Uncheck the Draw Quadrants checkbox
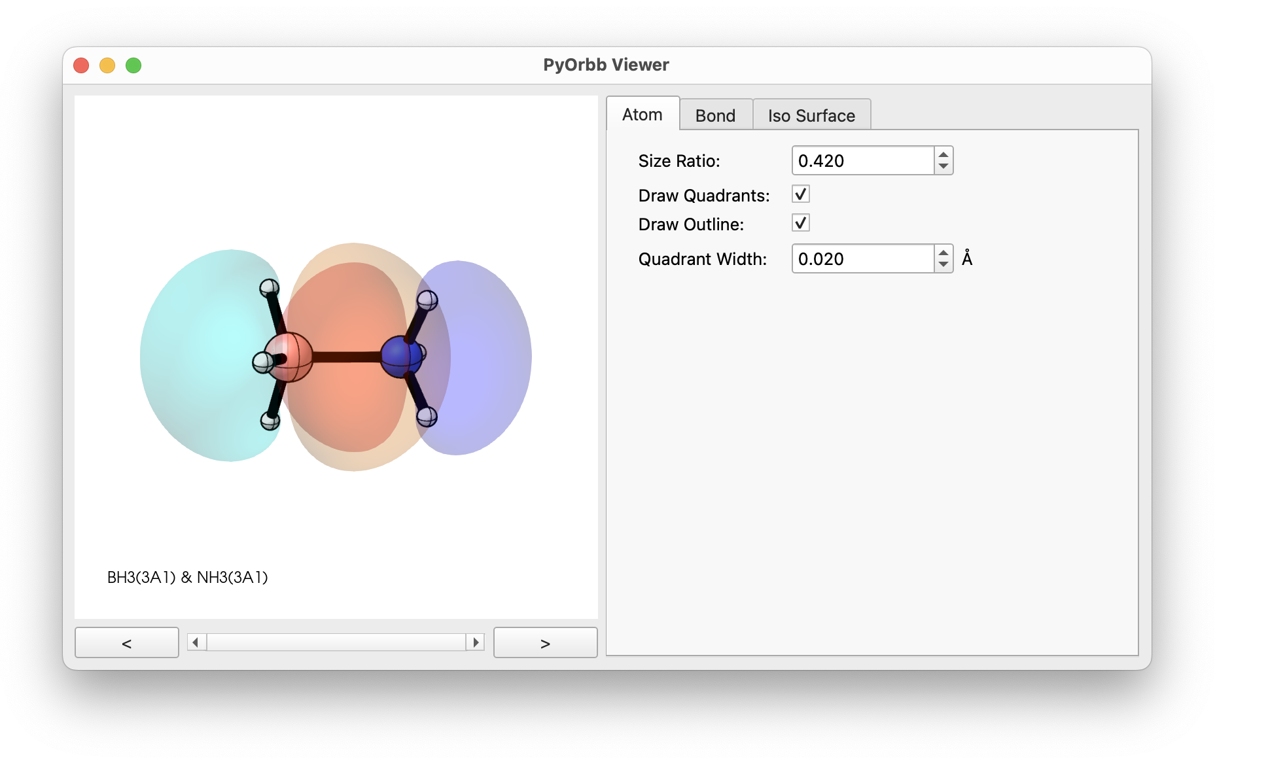 point(801,194)
